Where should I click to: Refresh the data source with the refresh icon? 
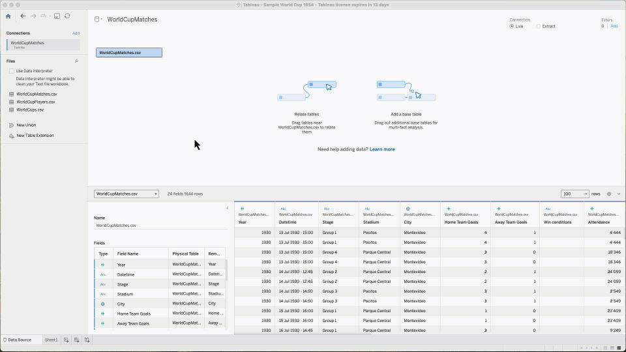tap(67, 16)
